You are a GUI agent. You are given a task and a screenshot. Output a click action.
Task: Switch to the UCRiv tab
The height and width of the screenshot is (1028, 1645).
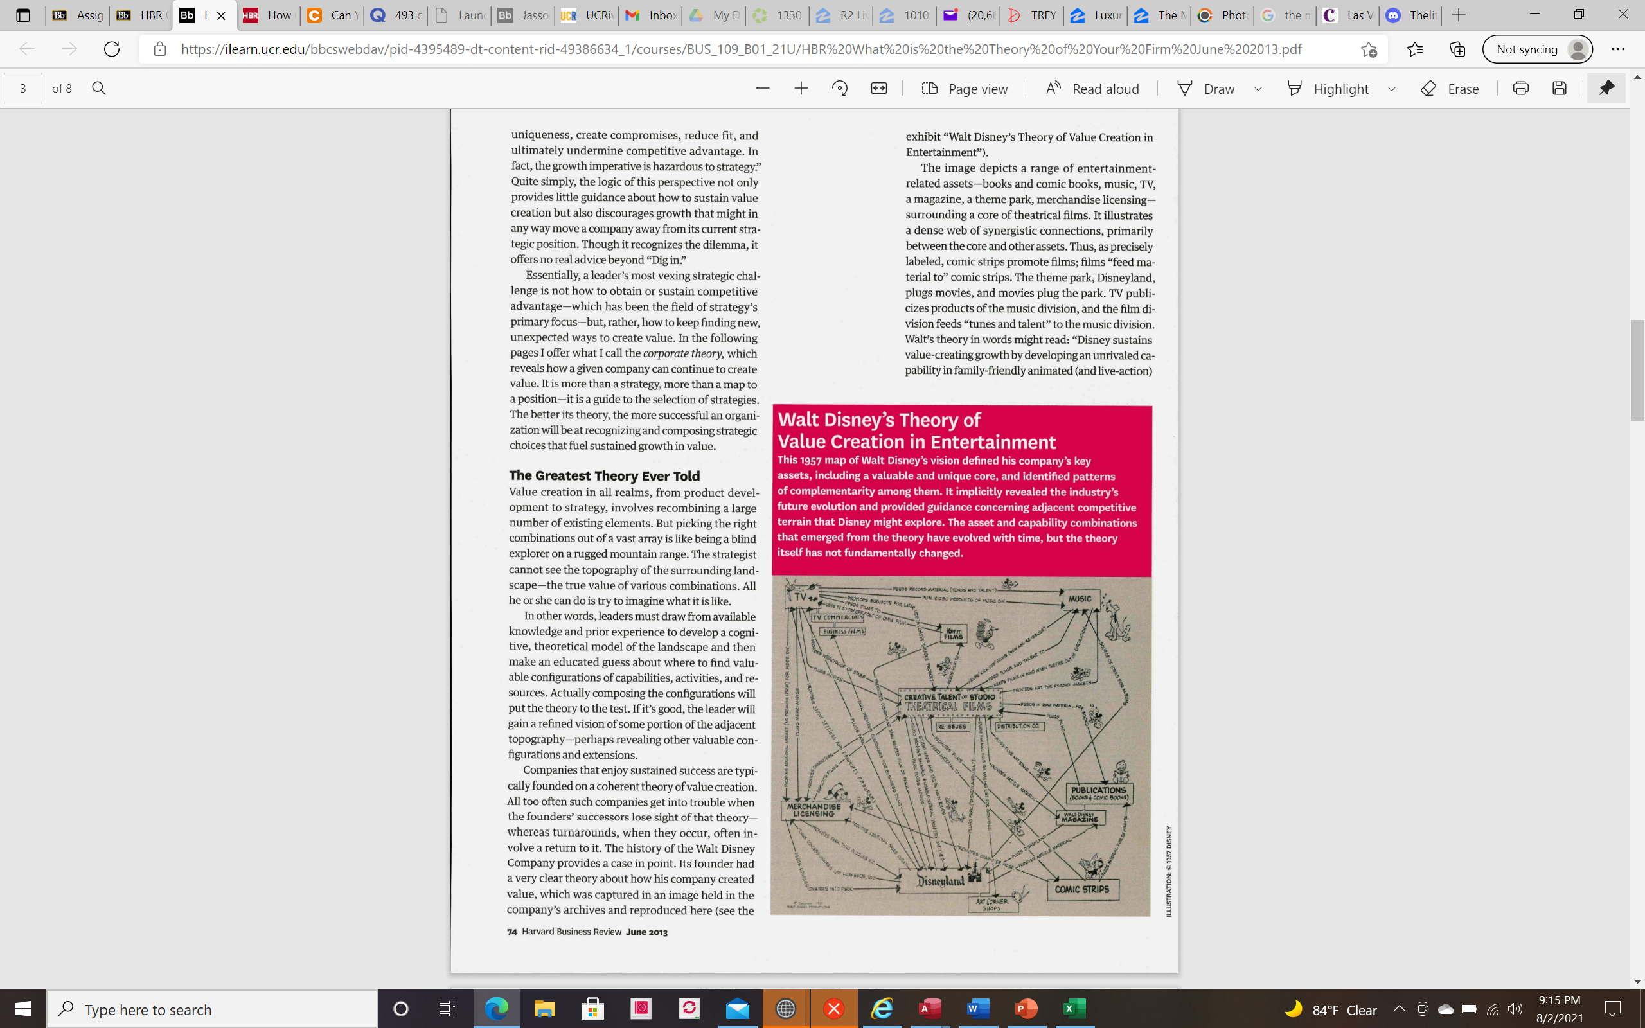tap(587, 15)
